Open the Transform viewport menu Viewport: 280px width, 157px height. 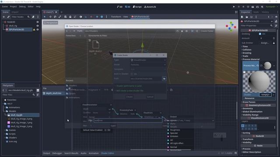click(x=116, y=17)
